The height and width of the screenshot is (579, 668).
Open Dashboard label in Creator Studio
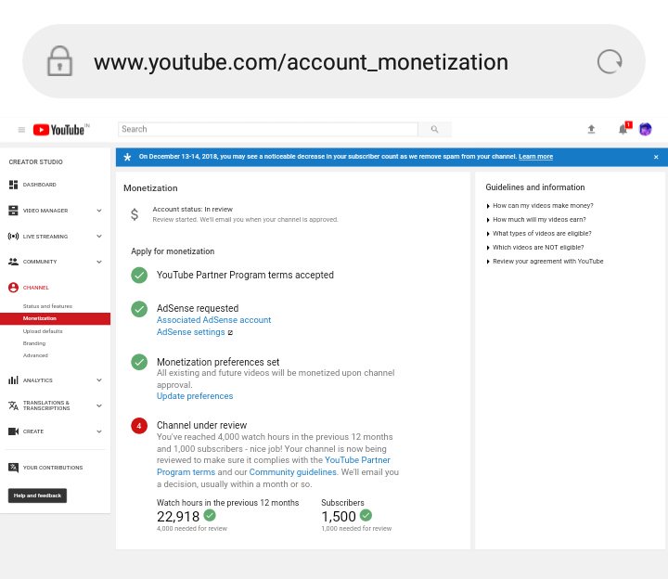tap(40, 185)
